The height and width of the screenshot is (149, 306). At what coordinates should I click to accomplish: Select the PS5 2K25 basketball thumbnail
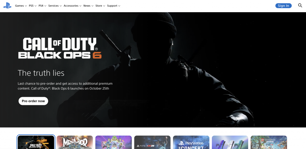point(152,142)
